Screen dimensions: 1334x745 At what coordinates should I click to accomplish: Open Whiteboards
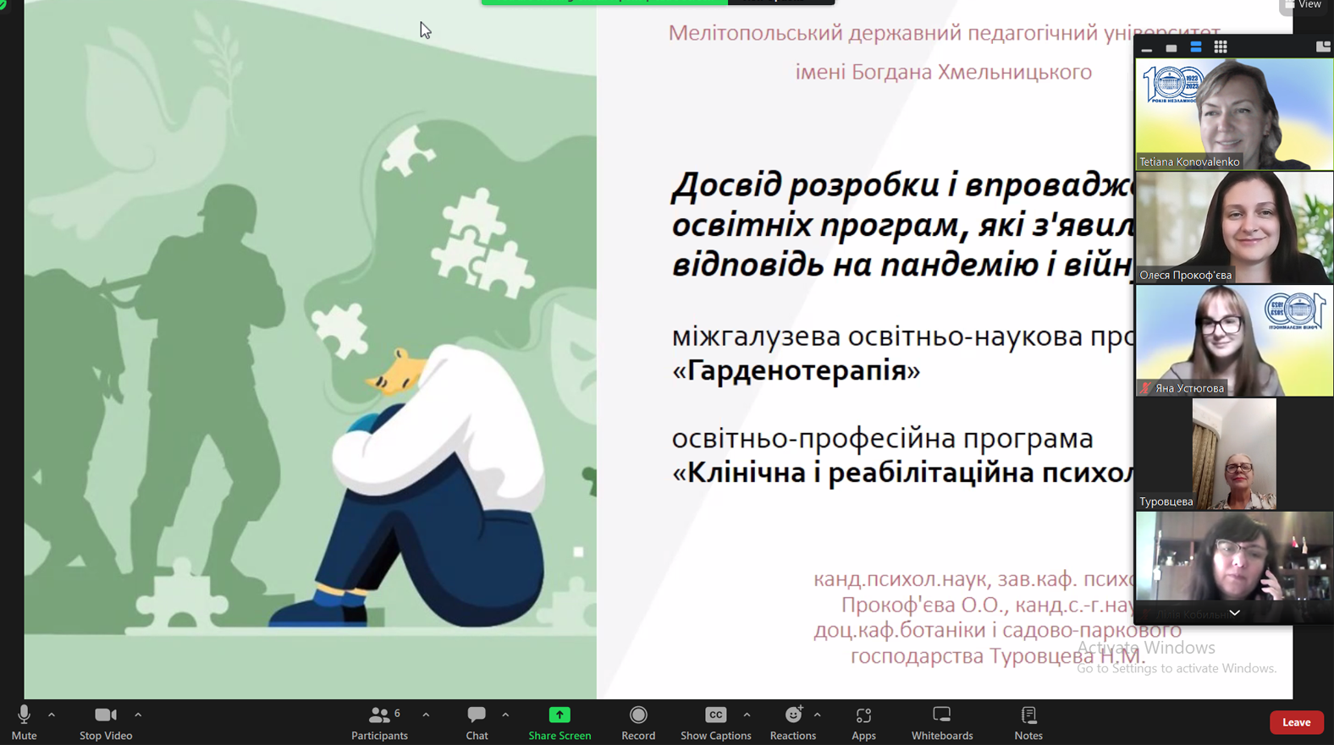(x=941, y=722)
